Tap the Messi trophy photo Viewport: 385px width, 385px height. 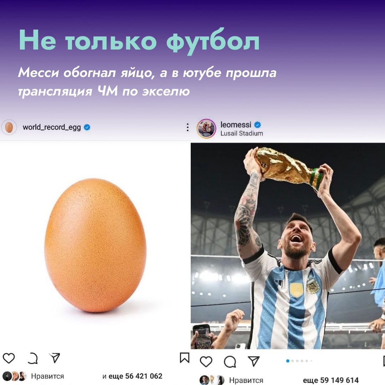pyautogui.click(x=288, y=246)
